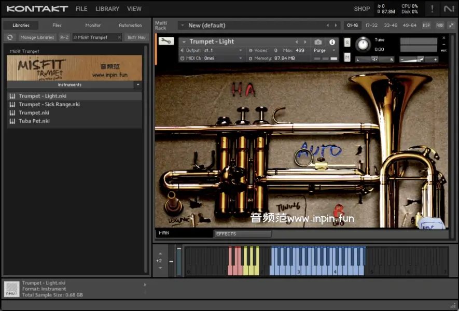The image size is (459, 311).
Task: Click the Native Instruments logo icon
Action: (x=448, y=9)
